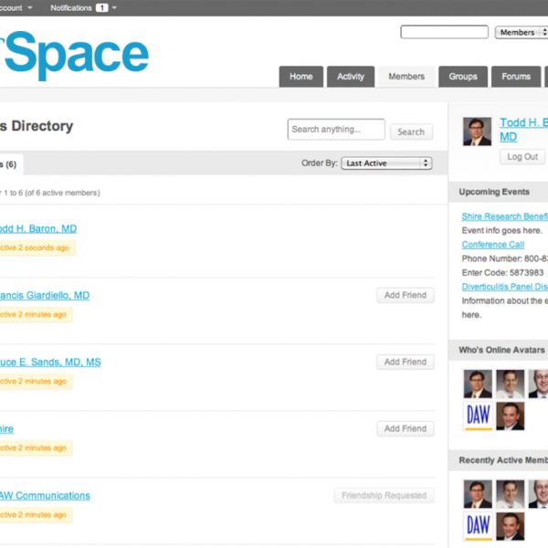The image size is (548, 548).
Task: Click the DAW logo under Who's Online Avatars
Action: (x=478, y=416)
